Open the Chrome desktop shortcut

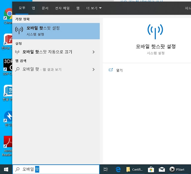pyautogui.click(x=8, y=16)
